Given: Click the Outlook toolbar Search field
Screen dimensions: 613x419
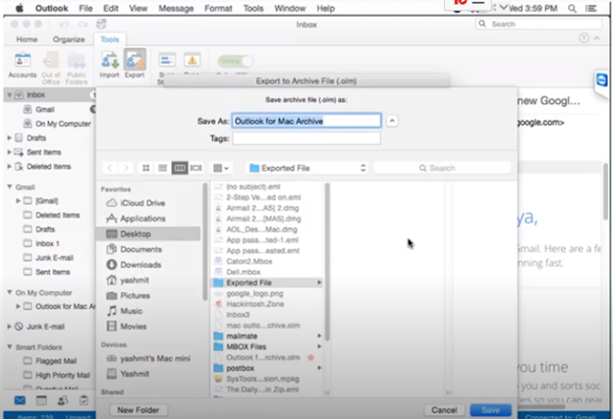Looking at the screenshot, I should click(x=538, y=25).
